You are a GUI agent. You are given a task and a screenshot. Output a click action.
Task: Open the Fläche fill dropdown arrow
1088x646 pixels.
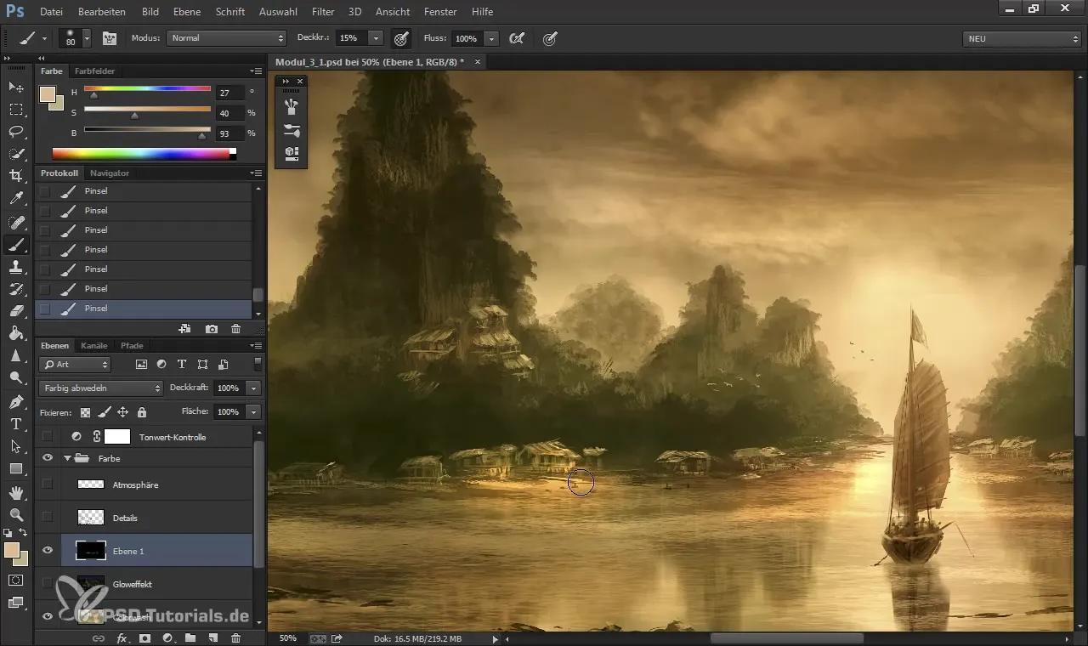pos(253,411)
